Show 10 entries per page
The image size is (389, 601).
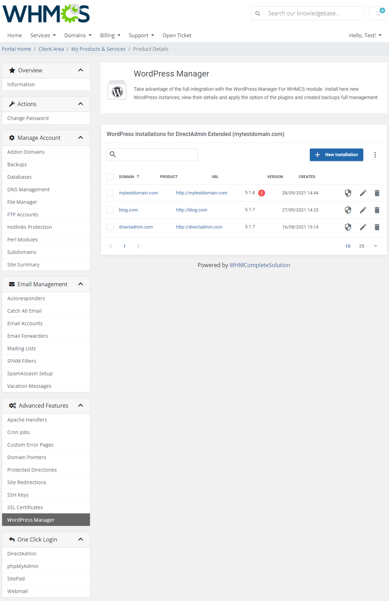348,246
